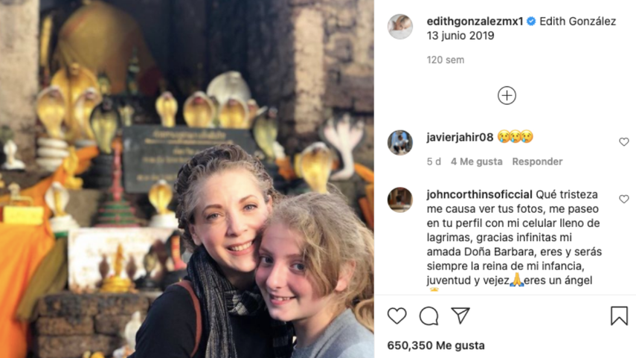Open the javierjahir08 username link
This screenshot has height=358, width=636.
[x=460, y=137]
